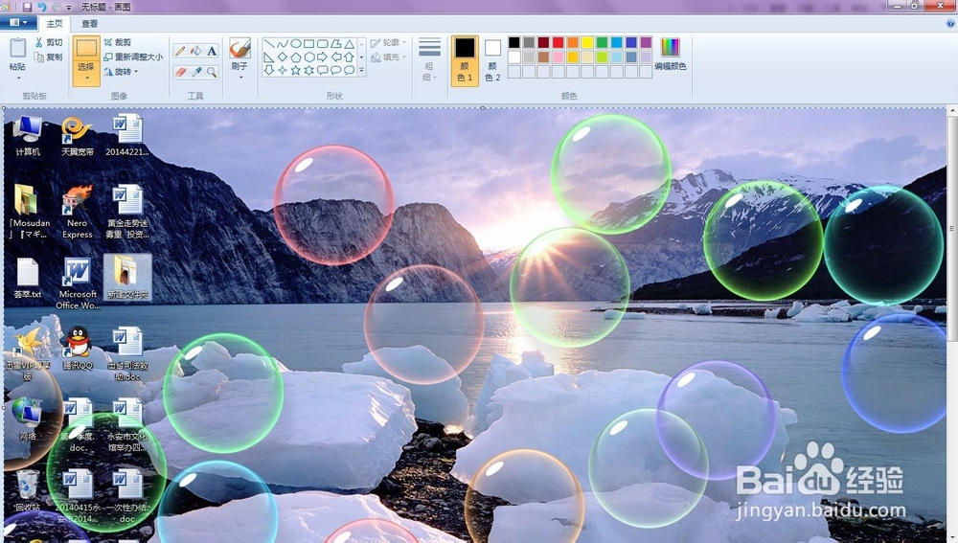Open the 粗细 (Size) line thickness dropdown
This screenshot has height=543, width=958.
[429, 59]
